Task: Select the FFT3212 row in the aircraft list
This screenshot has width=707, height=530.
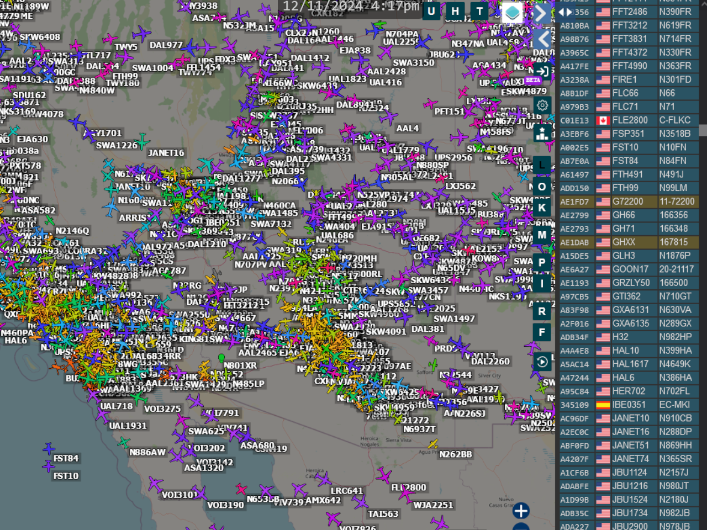Action: [x=628, y=25]
